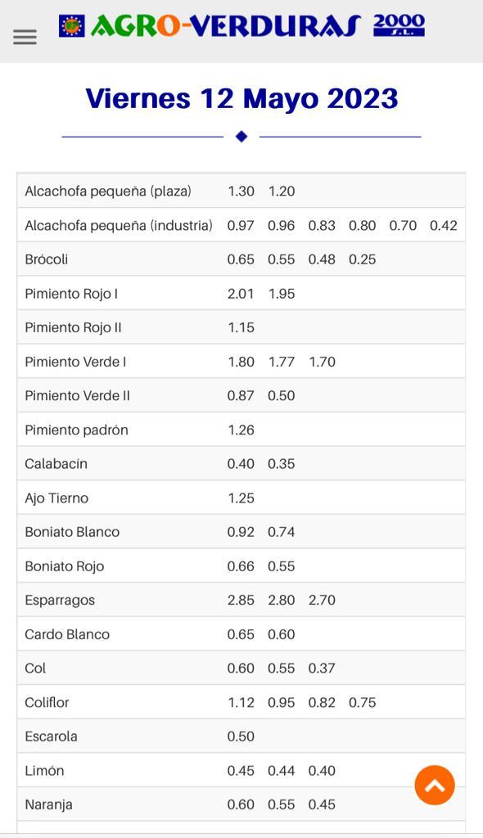Select the Alcachofa pequeña (plaza) row
Screen dimensions: 483x838
pyautogui.click(x=241, y=191)
